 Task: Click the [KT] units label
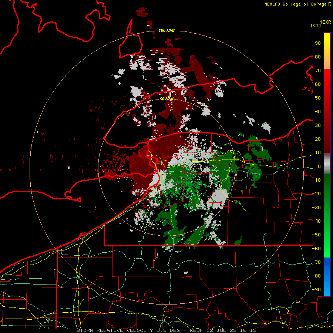click(x=316, y=26)
